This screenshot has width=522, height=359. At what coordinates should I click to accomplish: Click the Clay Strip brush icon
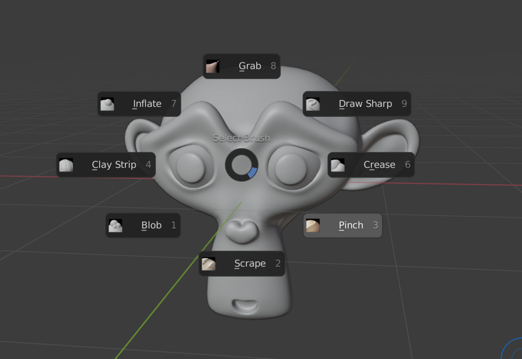[x=66, y=165]
